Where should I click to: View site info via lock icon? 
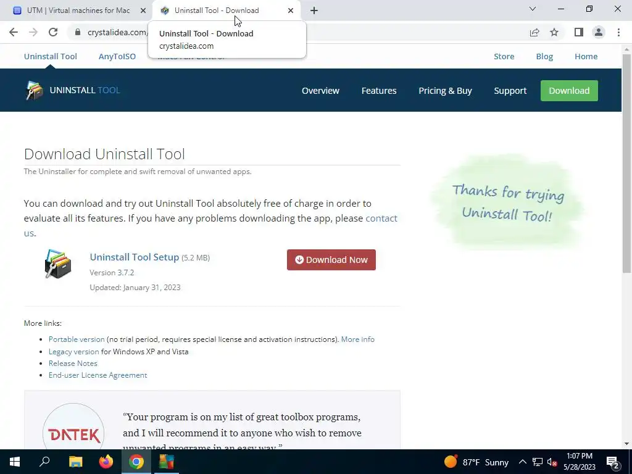pyautogui.click(x=78, y=32)
